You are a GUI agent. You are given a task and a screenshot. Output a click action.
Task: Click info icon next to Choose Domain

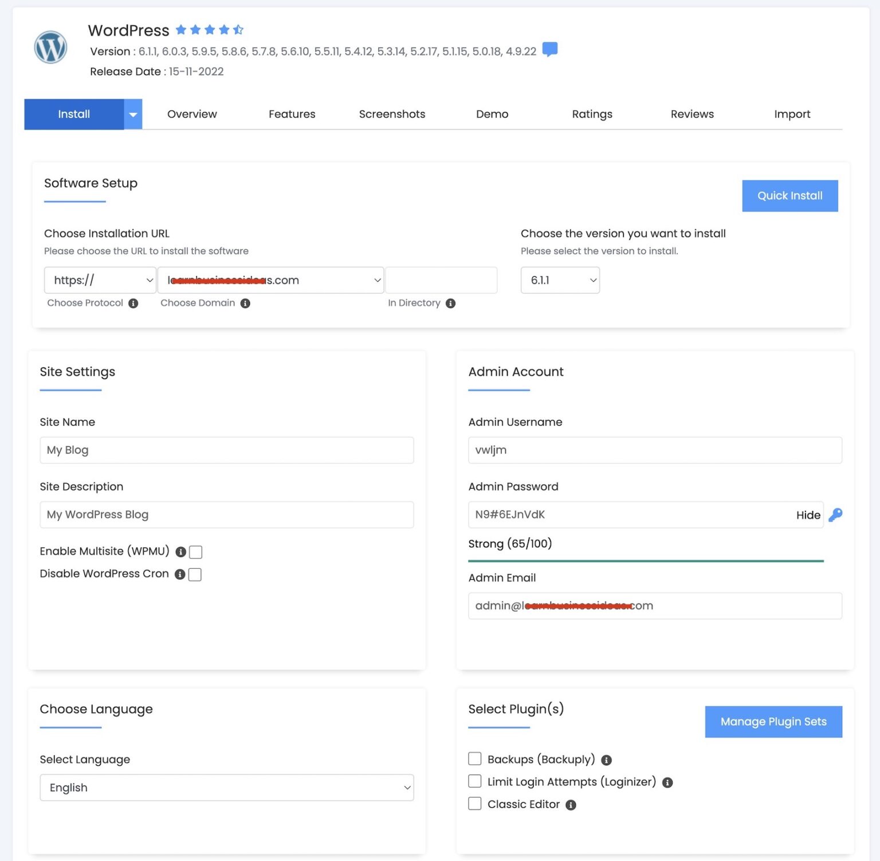pyautogui.click(x=245, y=303)
